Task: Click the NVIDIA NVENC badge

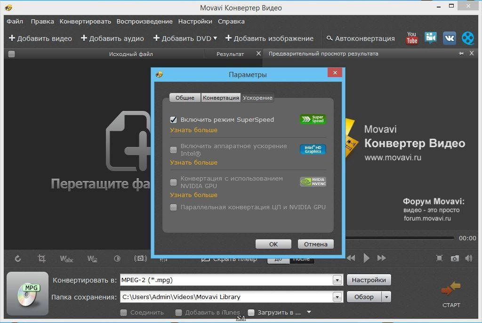Action: click(313, 181)
